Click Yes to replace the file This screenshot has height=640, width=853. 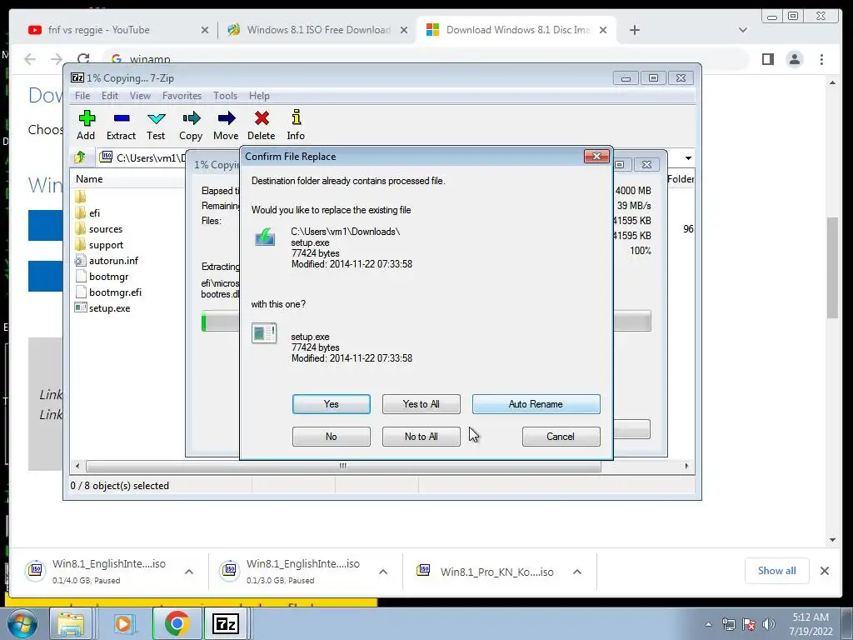(332, 404)
